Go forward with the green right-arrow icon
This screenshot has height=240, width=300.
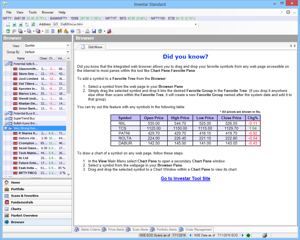pos(21,24)
